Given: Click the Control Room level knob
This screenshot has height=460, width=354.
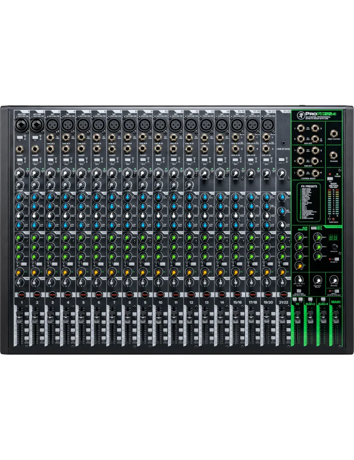Looking at the screenshot, I should (317, 280).
